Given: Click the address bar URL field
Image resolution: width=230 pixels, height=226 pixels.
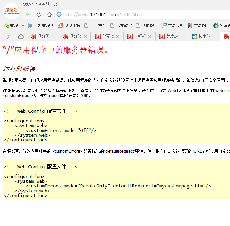Looking at the screenshot, I should pos(136,15).
